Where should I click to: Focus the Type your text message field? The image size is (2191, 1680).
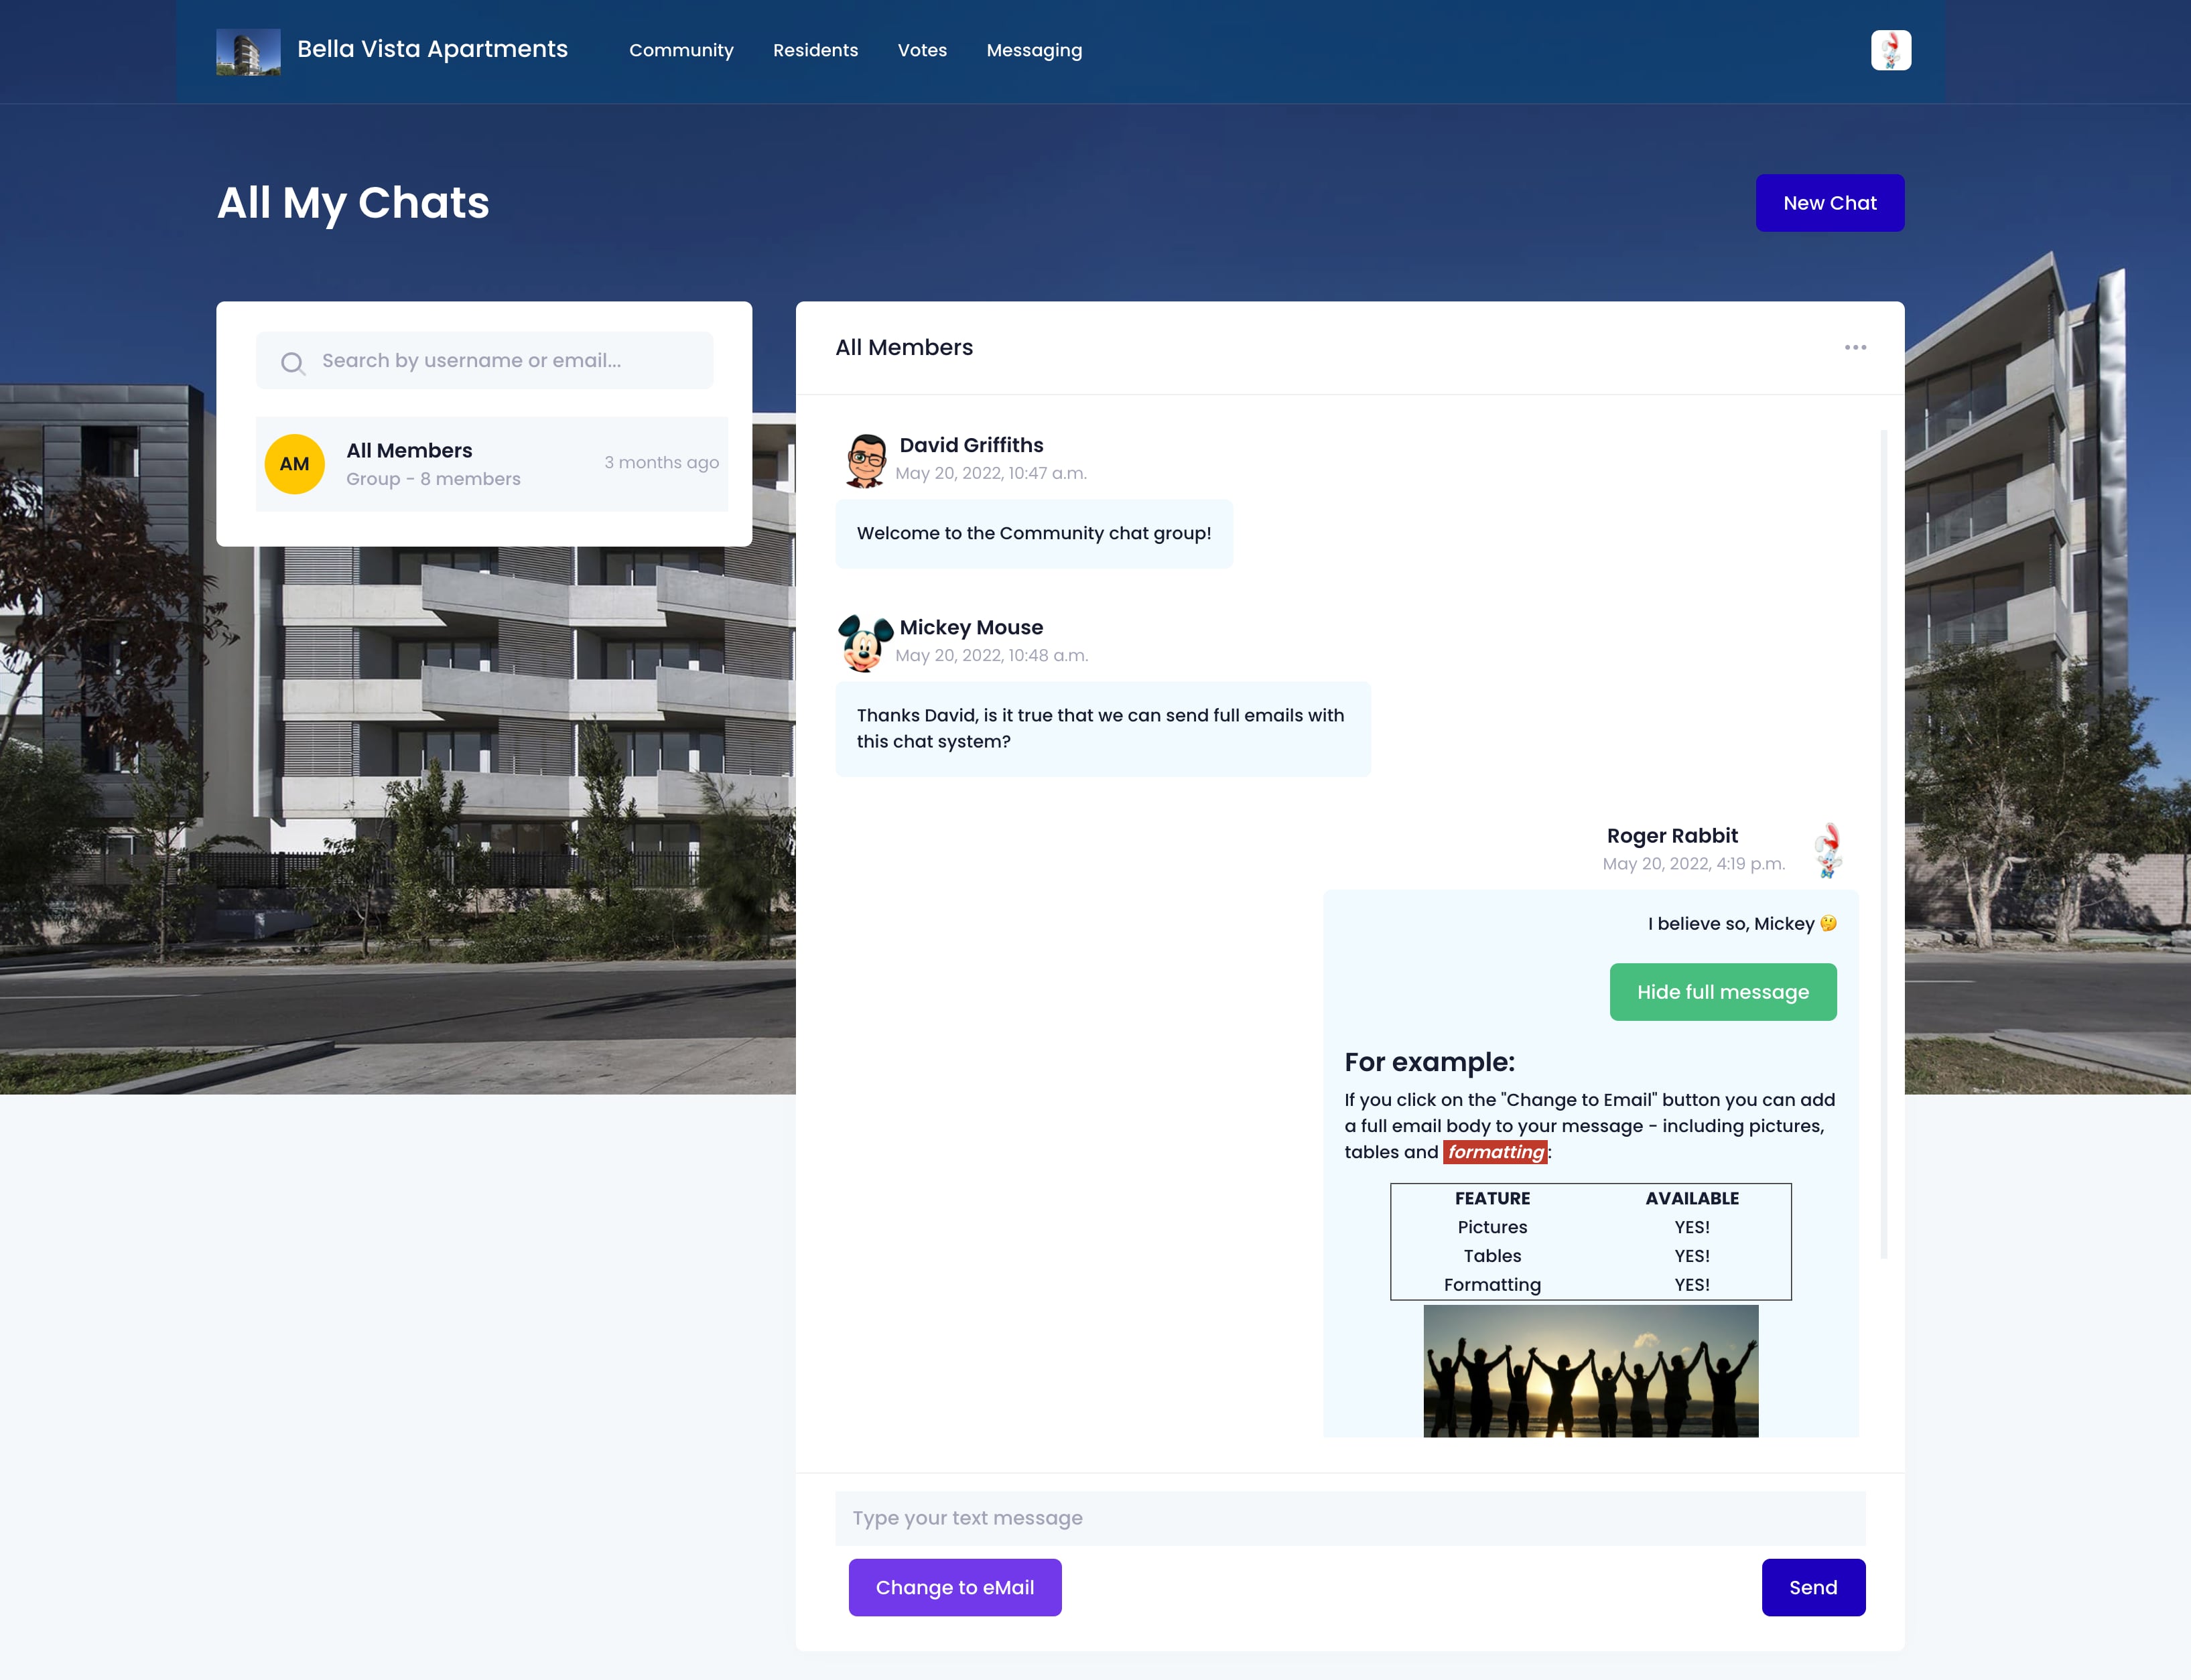pos(1350,1518)
